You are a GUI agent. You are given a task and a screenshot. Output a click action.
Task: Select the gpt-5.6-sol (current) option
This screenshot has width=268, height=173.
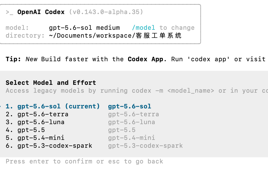[x=53, y=106]
